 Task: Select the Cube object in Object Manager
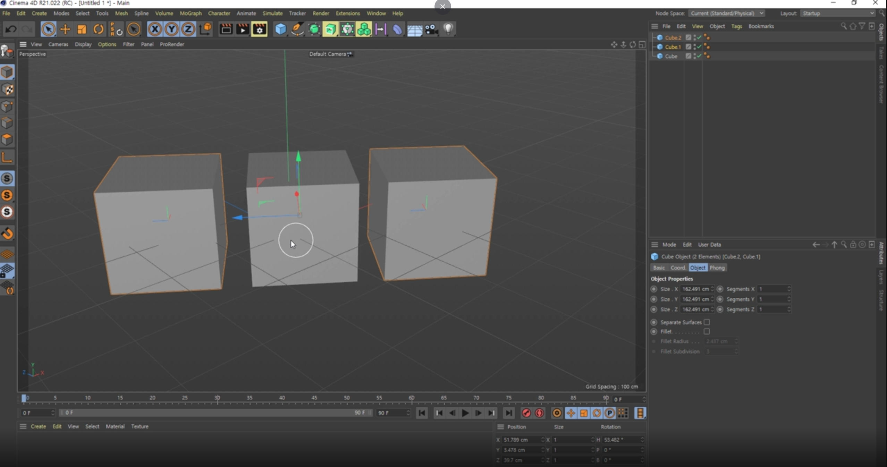click(x=671, y=56)
